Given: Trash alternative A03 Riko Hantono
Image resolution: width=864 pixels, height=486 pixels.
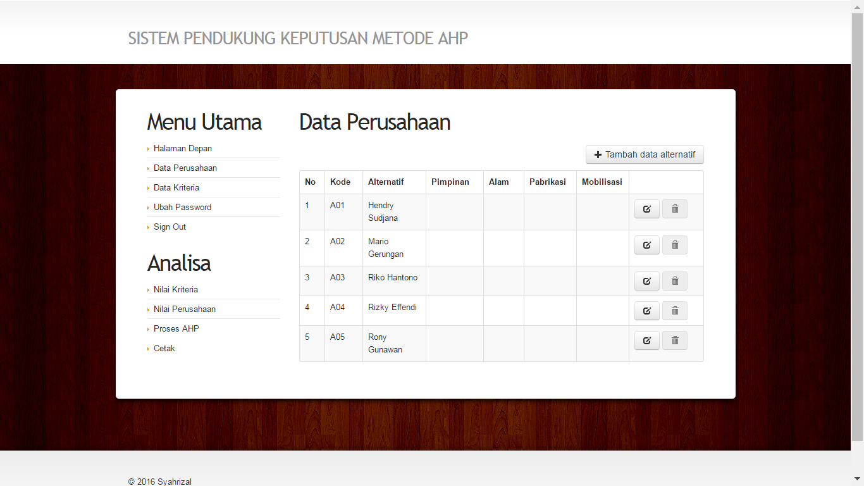Looking at the screenshot, I should tap(674, 281).
